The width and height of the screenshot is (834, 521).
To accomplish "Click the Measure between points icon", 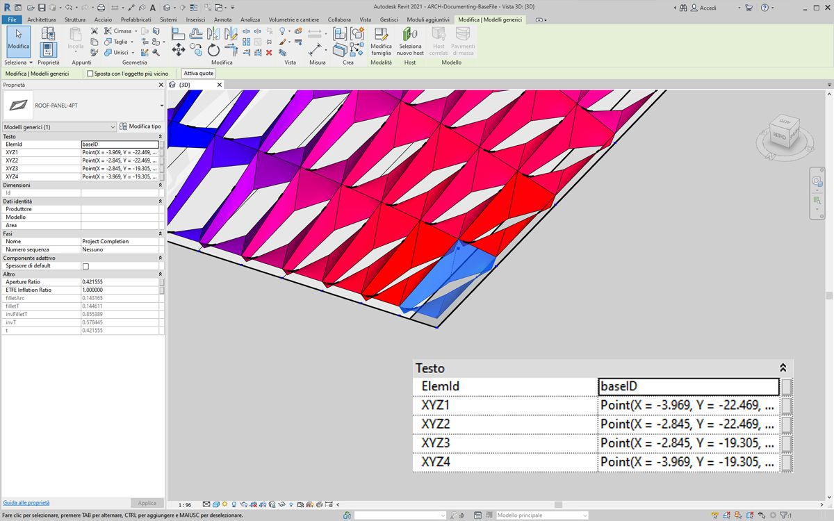I will [315, 50].
